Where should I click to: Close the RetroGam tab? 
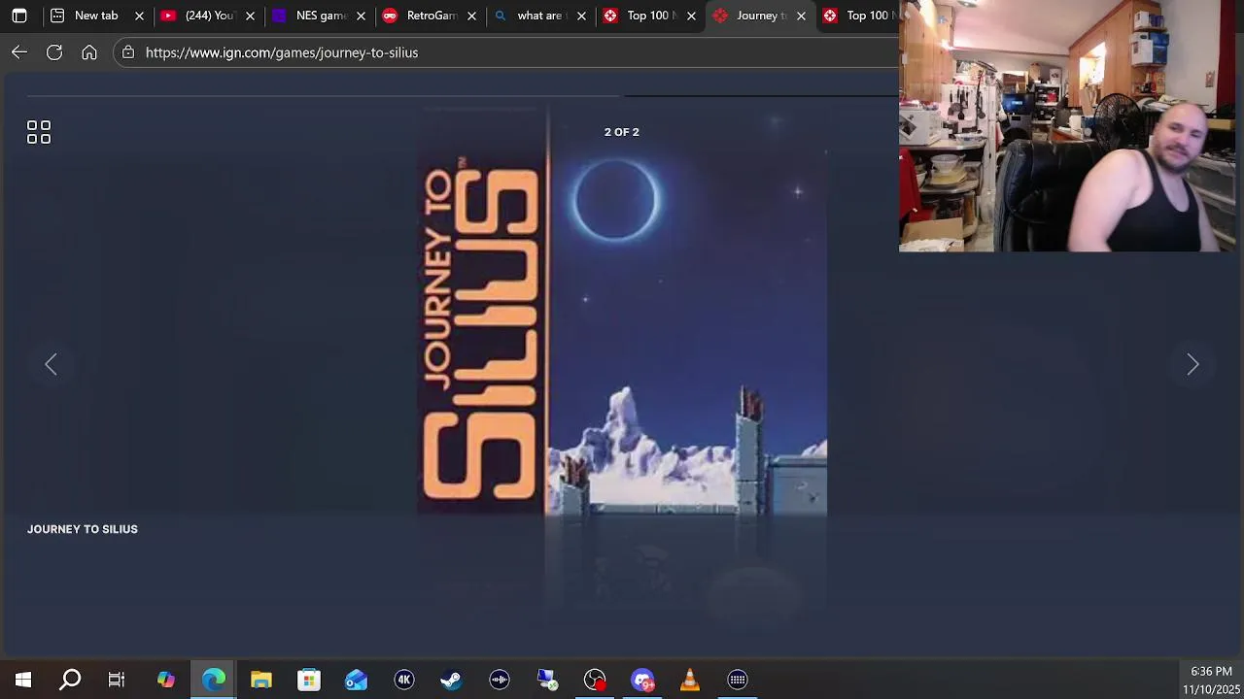pyautogui.click(x=471, y=16)
